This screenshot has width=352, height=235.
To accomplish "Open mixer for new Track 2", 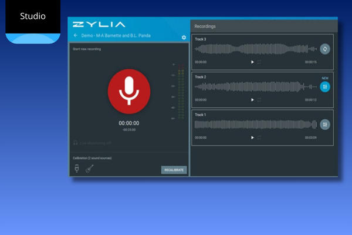I will [x=325, y=87].
